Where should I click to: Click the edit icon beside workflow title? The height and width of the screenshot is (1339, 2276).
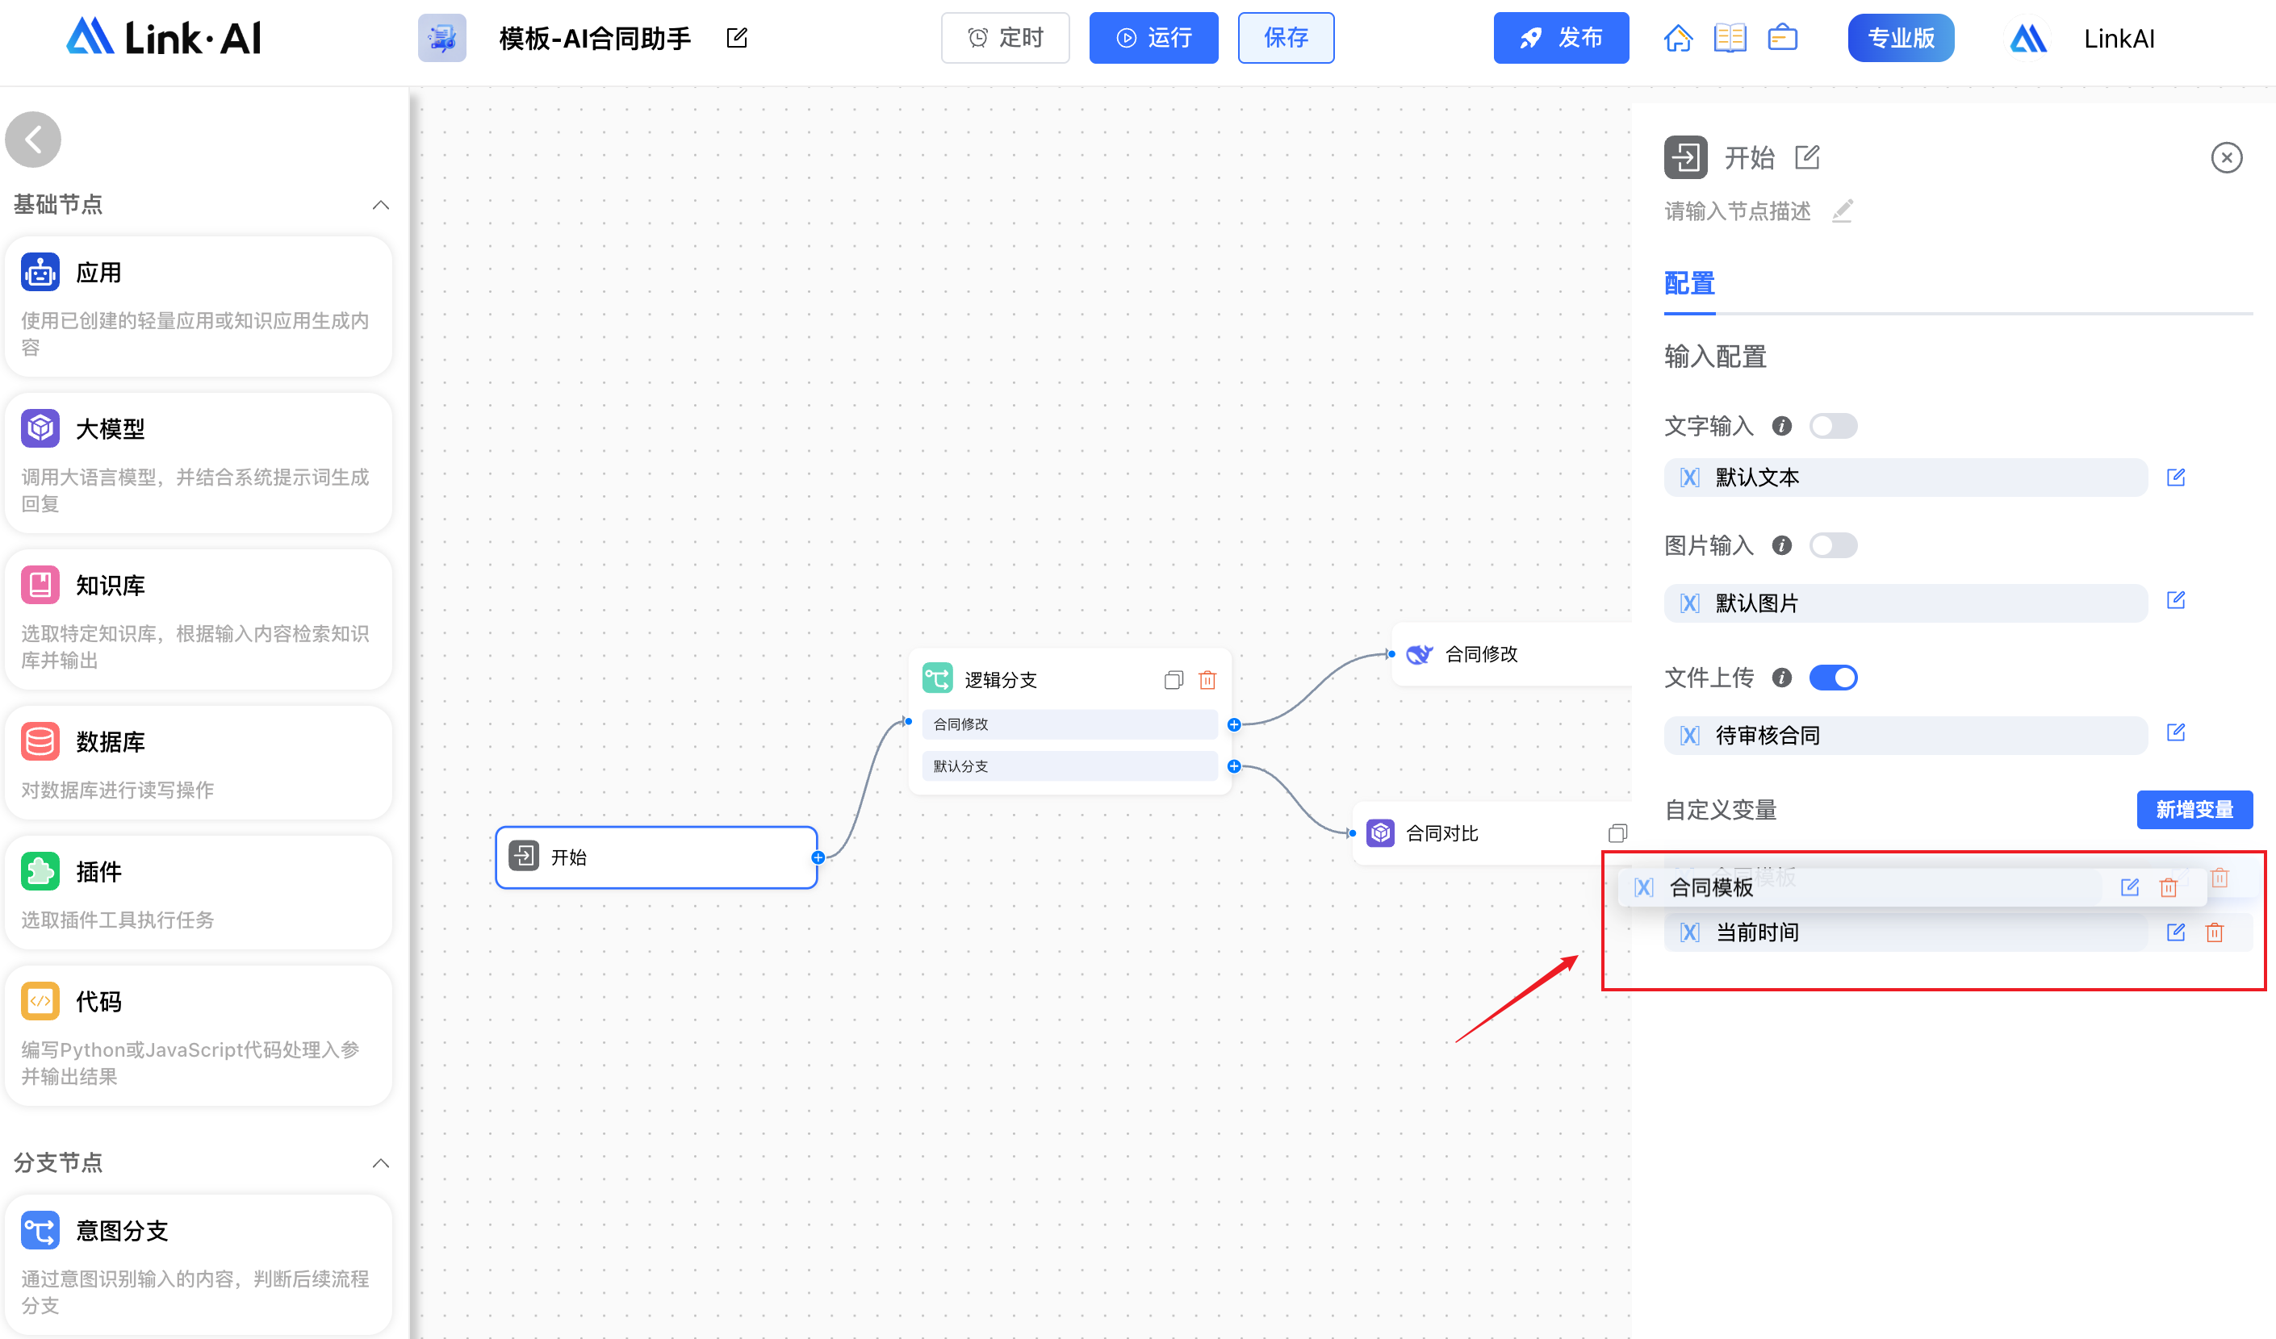click(x=737, y=38)
